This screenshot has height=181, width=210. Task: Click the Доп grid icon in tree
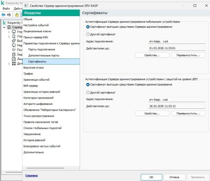click(14, 63)
